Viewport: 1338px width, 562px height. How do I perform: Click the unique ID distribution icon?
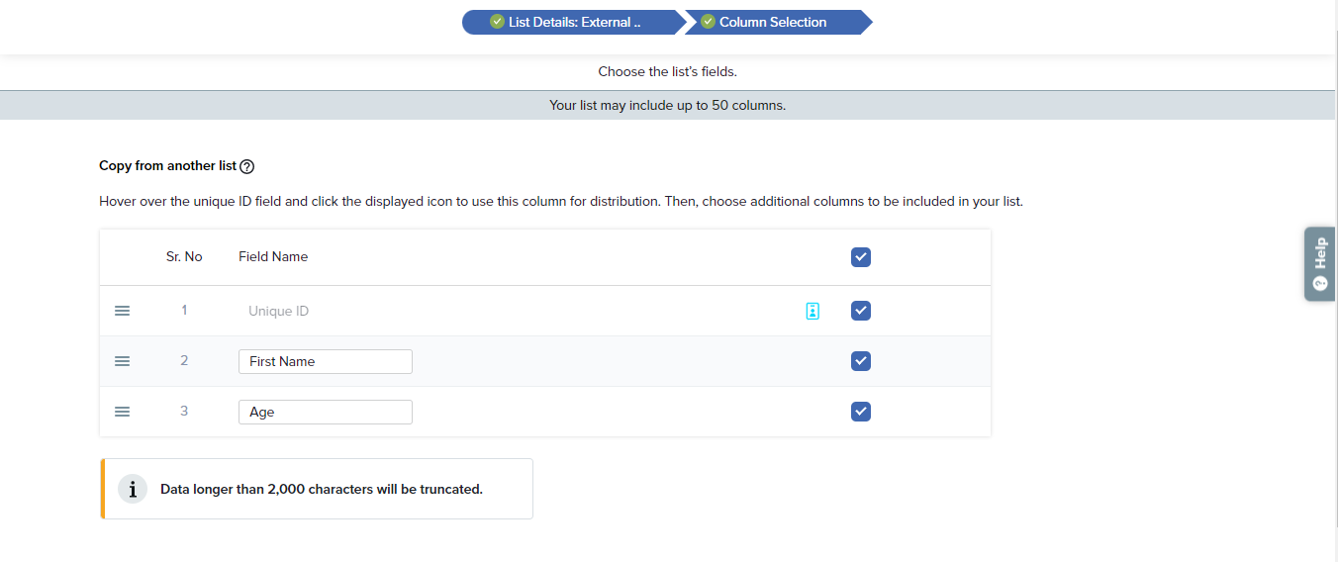coord(812,312)
